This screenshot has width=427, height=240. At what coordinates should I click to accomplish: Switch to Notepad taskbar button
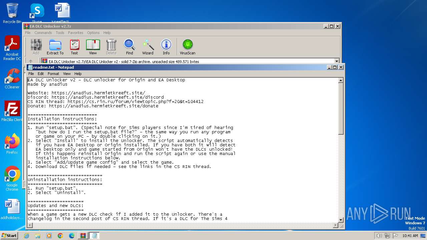[94, 236]
